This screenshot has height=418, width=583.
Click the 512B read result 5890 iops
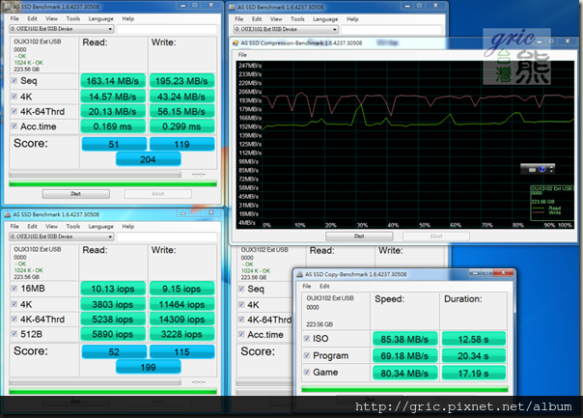point(113,334)
